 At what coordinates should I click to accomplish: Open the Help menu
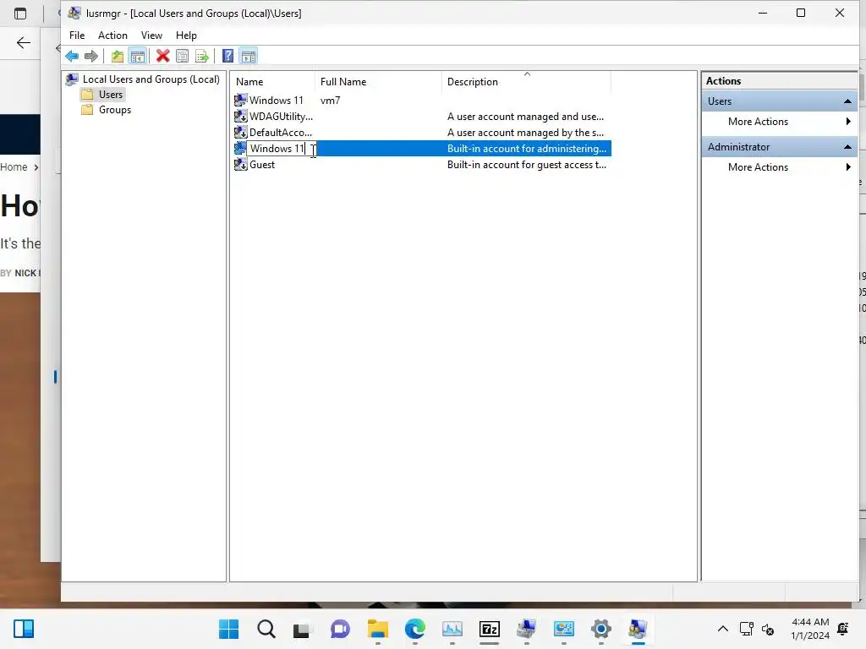pos(186,35)
